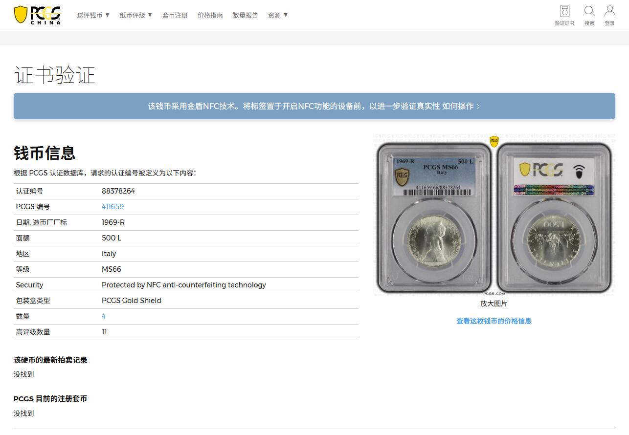Select the PCGS 目前的注册套币 heading
629x435 pixels.
tap(50, 399)
